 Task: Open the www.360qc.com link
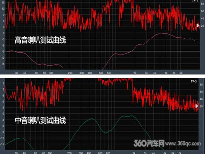[184, 142]
